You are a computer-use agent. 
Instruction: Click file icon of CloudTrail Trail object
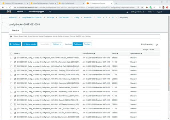[15, 66]
